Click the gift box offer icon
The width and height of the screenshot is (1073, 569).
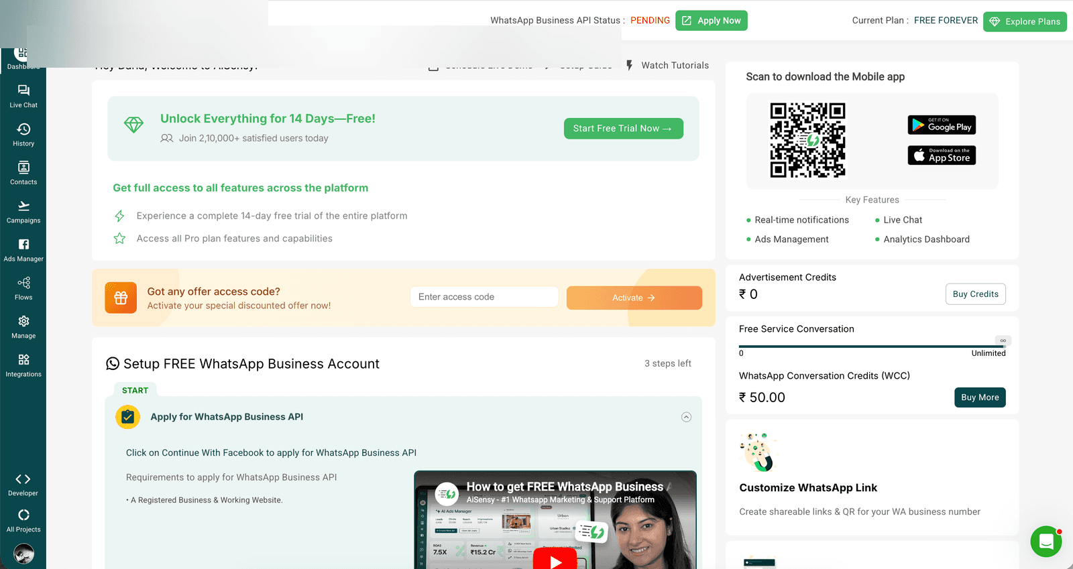point(121,298)
